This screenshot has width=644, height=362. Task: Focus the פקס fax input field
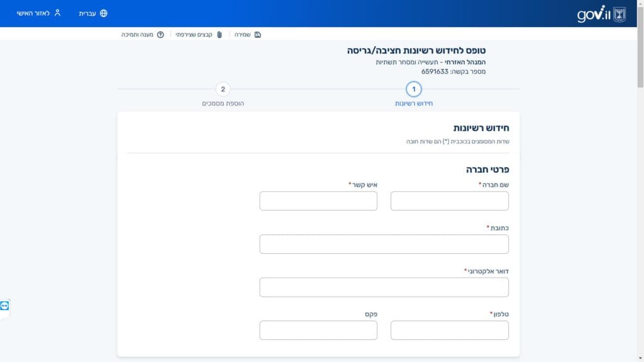[x=318, y=330]
